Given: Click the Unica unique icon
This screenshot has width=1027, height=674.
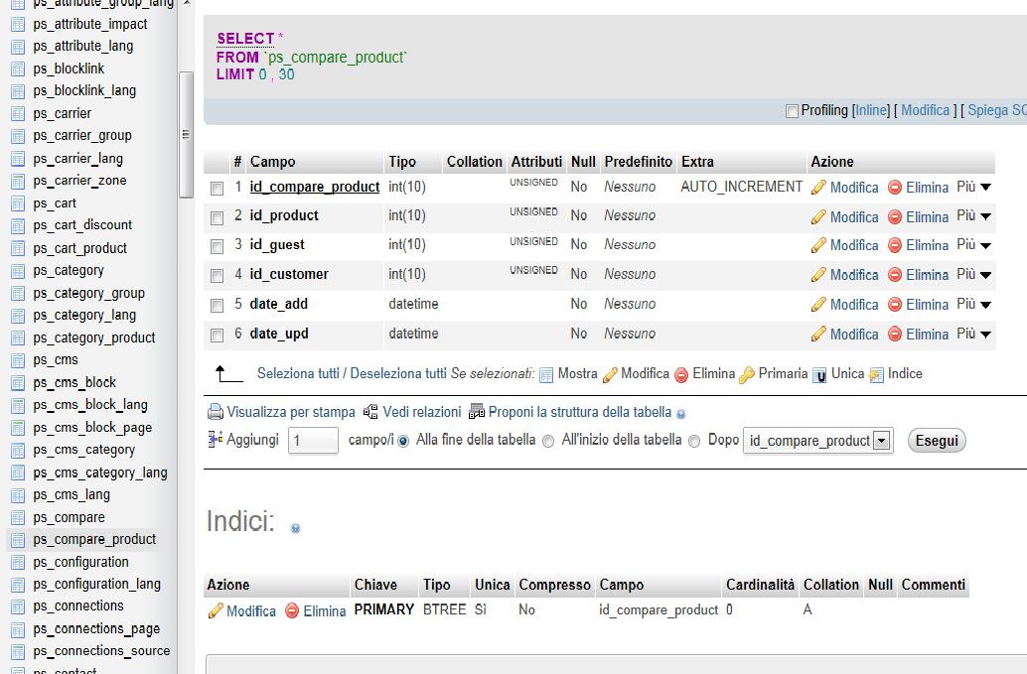Looking at the screenshot, I should pyautogui.click(x=819, y=375).
